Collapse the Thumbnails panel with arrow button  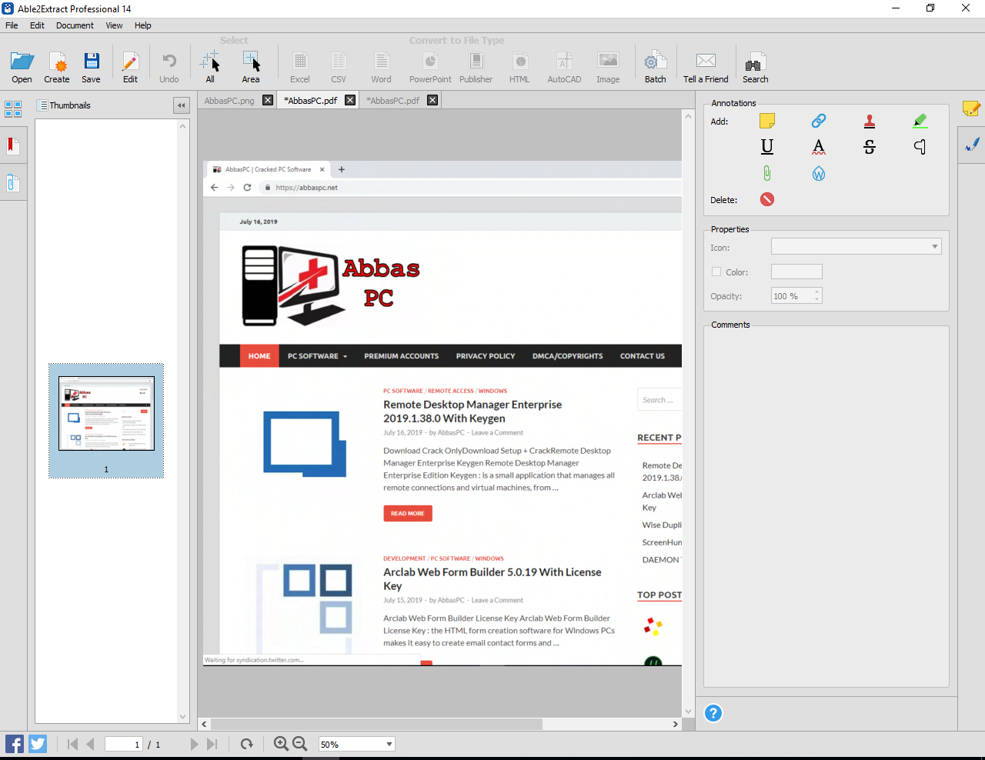[x=182, y=105]
